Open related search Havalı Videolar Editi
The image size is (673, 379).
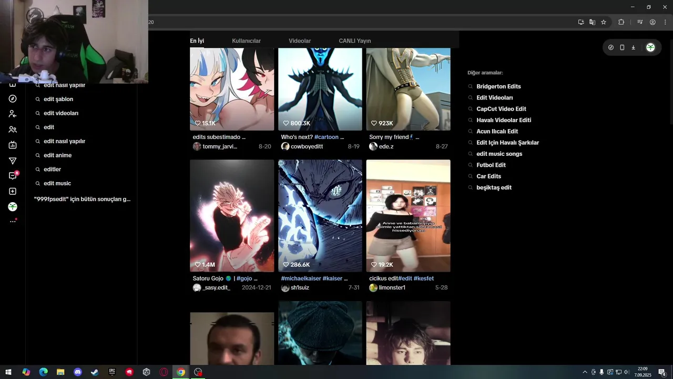coord(504,120)
